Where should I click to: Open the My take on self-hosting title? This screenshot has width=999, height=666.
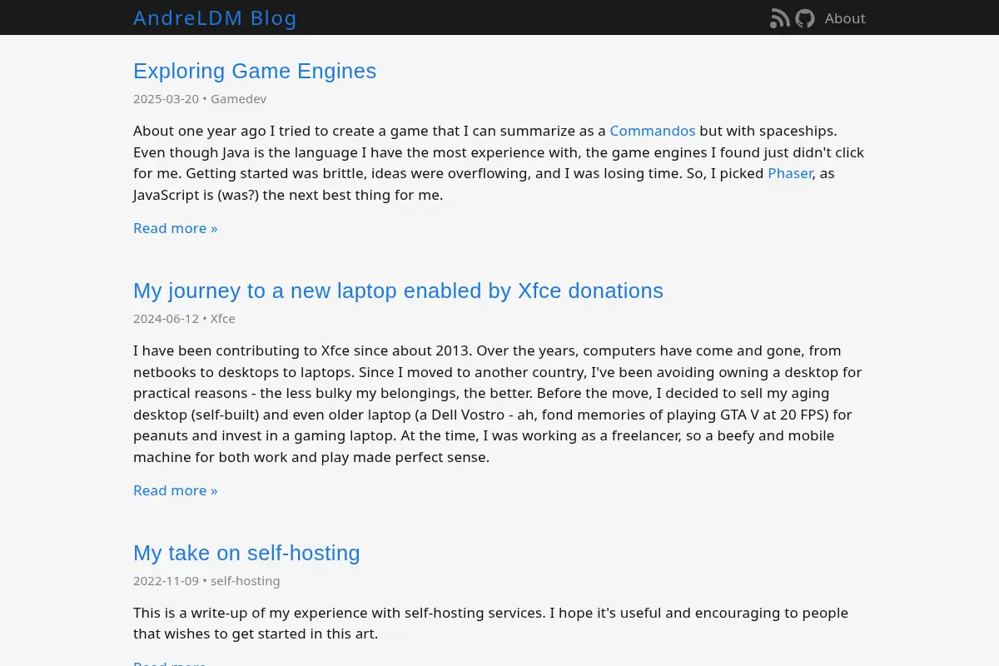click(246, 553)
